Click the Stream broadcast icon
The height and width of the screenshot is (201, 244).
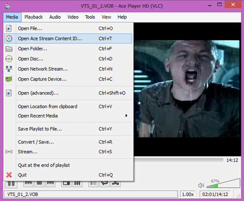pos(9,152)
